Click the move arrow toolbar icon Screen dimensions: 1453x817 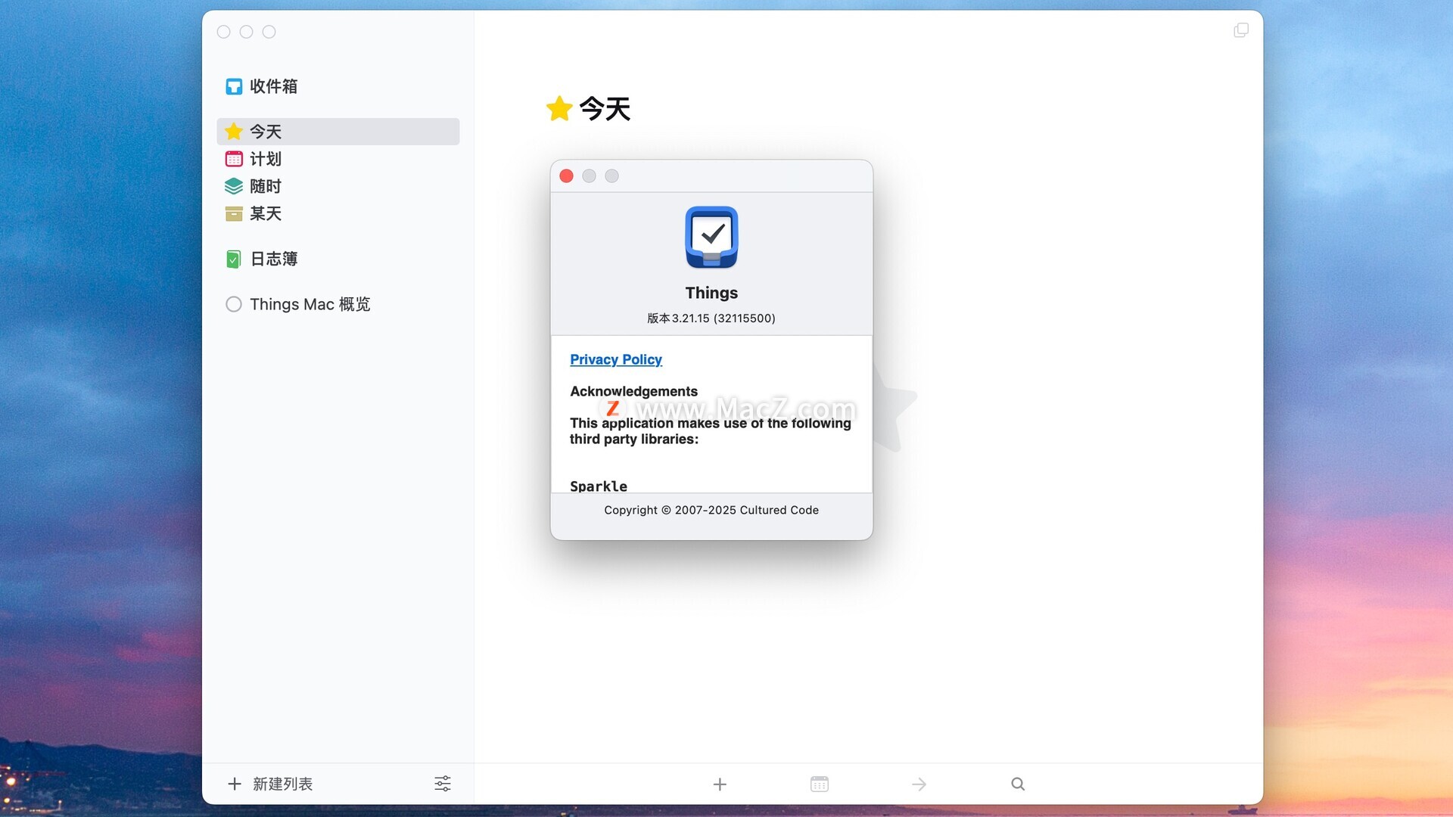(x=919, y=784)
